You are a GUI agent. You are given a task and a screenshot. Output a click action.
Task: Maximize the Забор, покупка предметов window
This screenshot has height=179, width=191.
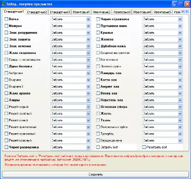181,4
